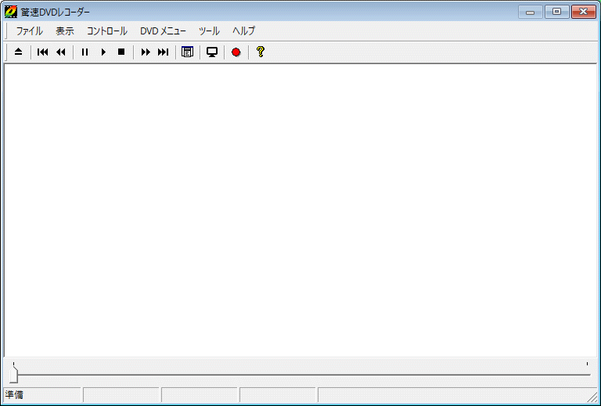Open the DVD メニュー menu

(163, 31)
